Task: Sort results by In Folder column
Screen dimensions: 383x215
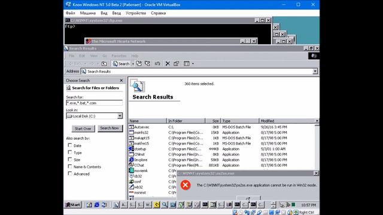Action: click(186, 121)
